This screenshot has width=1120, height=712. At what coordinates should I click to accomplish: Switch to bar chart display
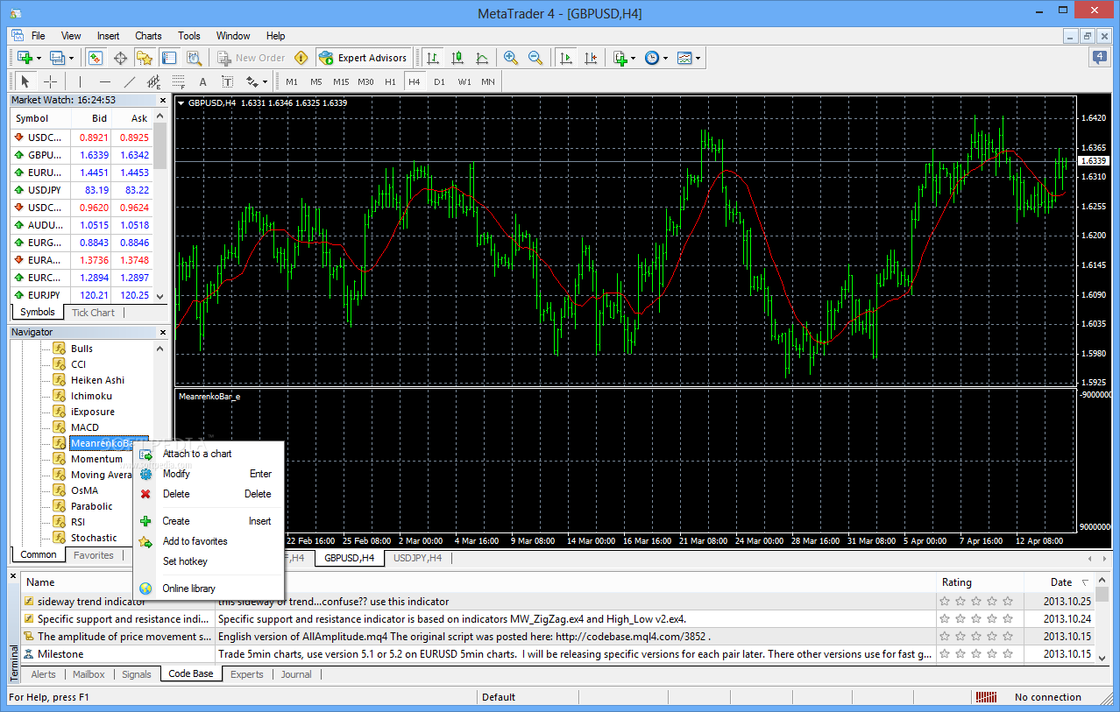(x=433, y=58)
